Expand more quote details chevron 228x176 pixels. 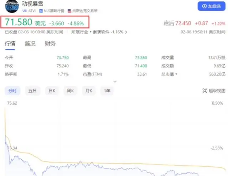point(115,81)
